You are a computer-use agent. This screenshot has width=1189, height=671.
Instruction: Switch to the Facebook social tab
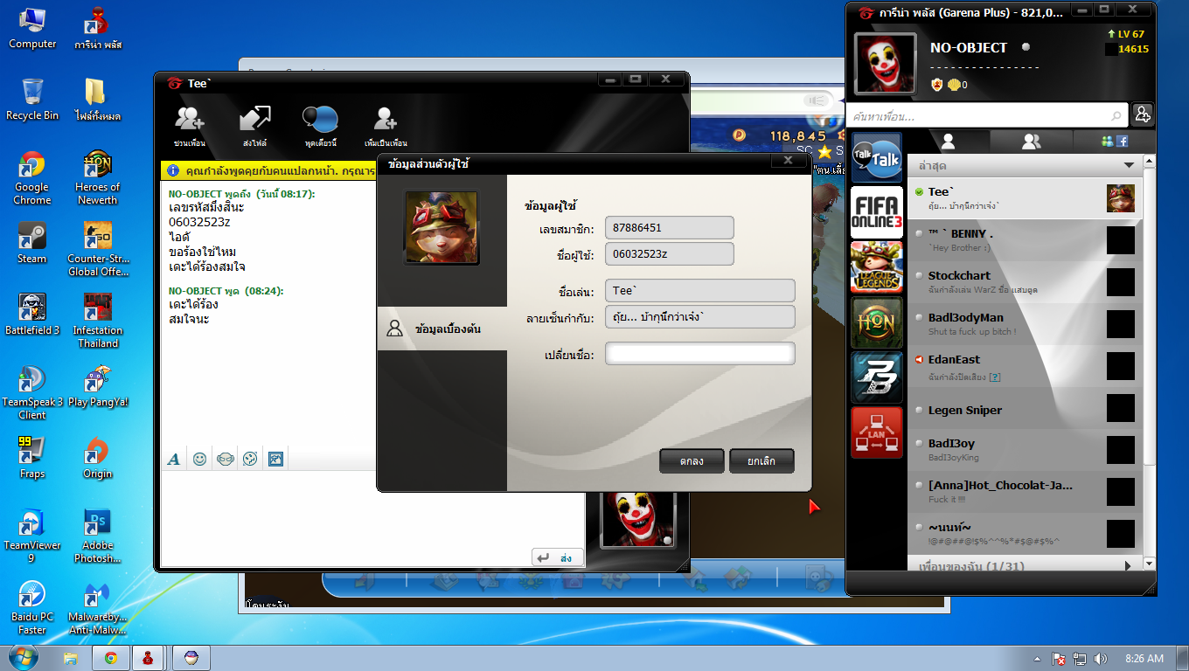[x=1115, y=141]
